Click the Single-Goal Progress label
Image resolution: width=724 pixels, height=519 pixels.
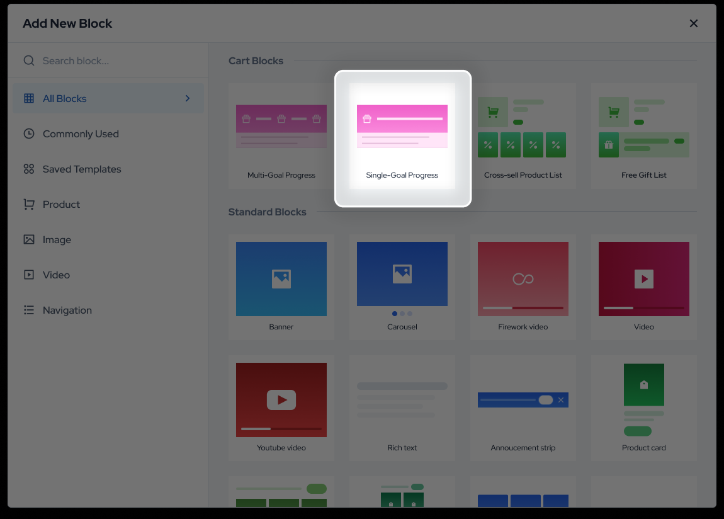point(402,175)
